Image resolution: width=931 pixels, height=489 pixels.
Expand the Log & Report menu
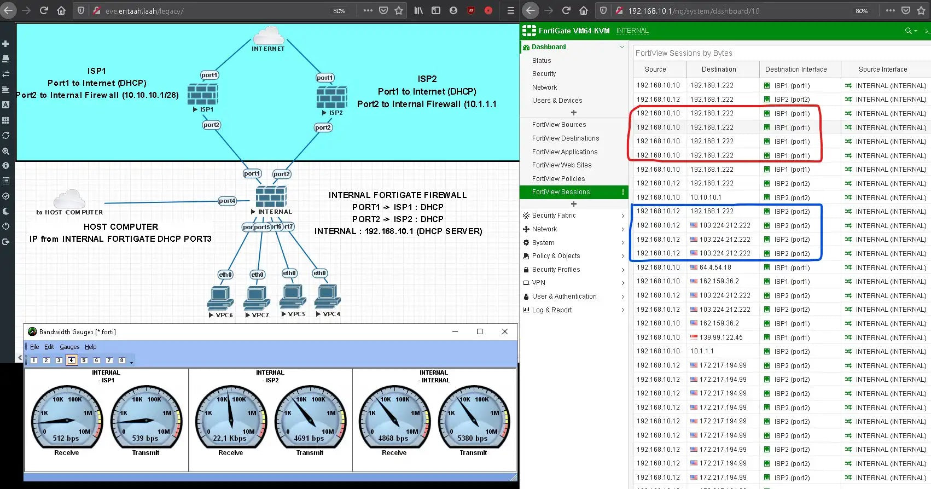(574, 310)
